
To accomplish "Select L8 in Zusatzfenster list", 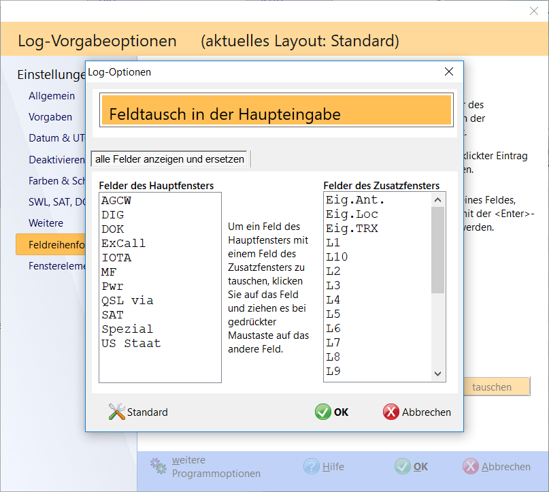I will tap(378, 357).
